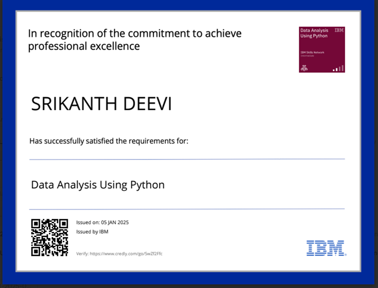Click the Intermediate level text on badge
Image resolution: width=378 pixels, height=288 pixels.
click(x=307, y=56)
